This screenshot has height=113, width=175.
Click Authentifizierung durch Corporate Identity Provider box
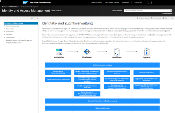[87, 80]
